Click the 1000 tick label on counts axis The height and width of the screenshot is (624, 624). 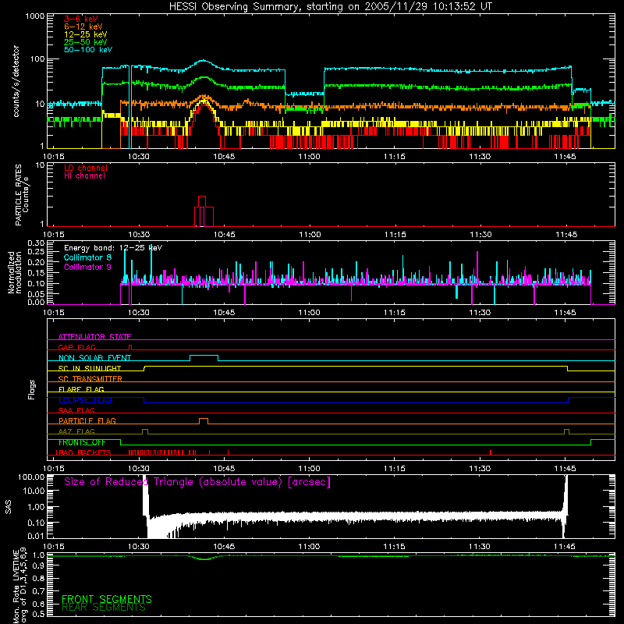point(35,16)
